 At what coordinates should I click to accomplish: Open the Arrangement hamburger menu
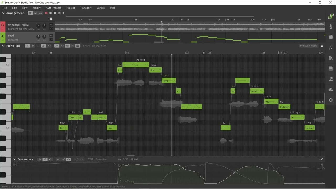coord(51,19)
